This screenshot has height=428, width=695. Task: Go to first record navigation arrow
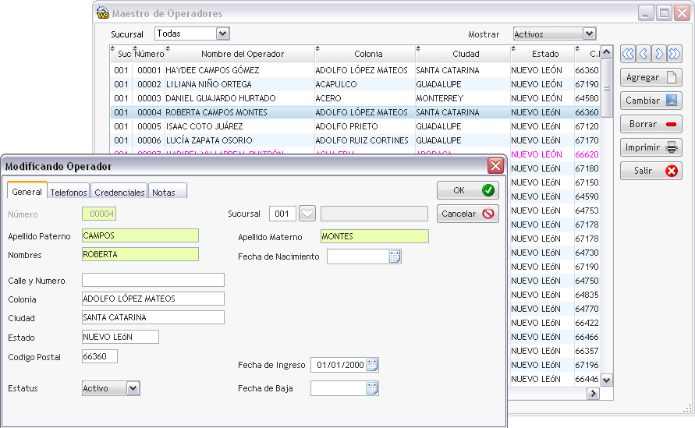(627, 54)
